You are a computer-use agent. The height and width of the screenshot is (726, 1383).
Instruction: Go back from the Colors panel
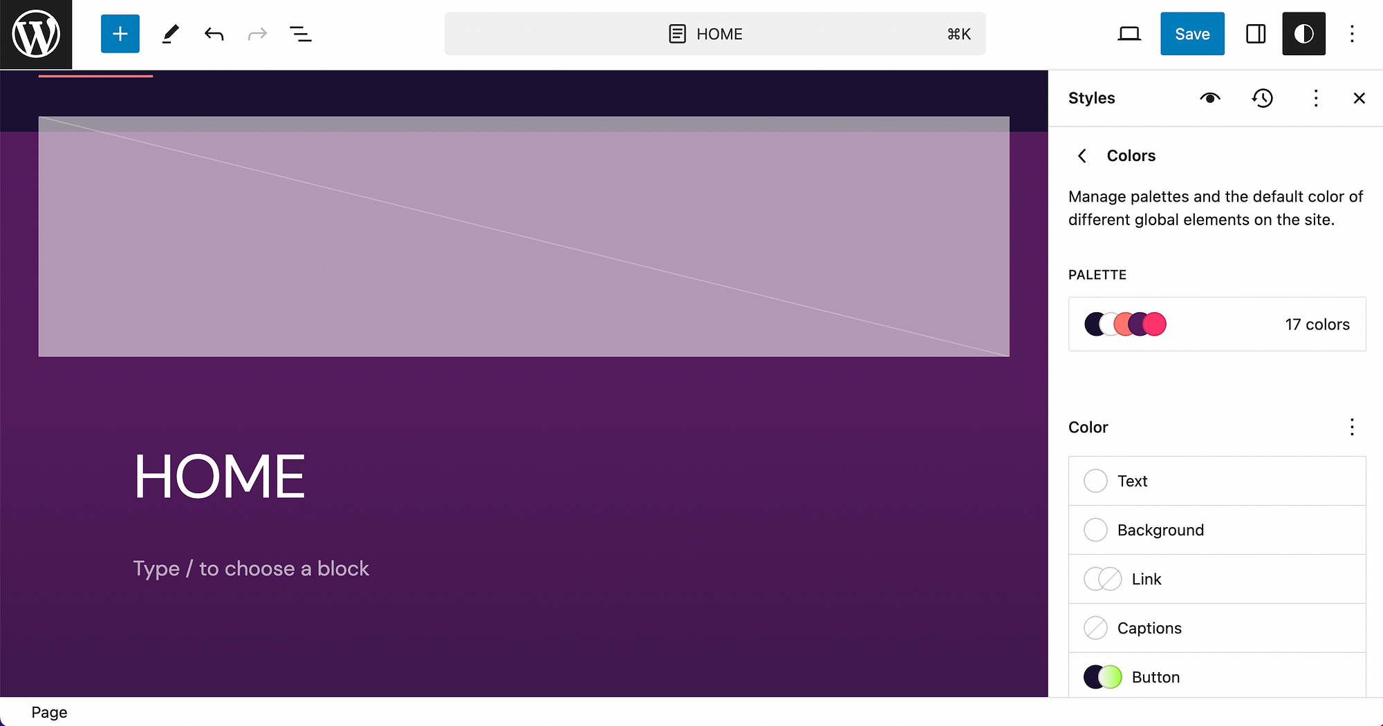tap(1082, 155)
